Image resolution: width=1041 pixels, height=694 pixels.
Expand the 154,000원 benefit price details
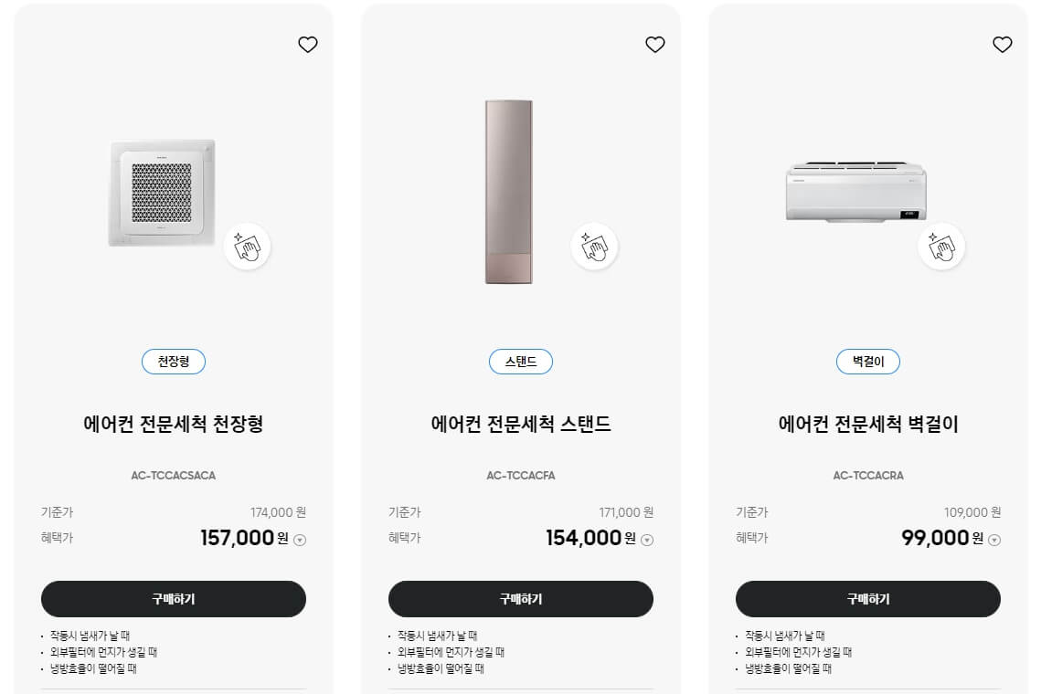645,540
